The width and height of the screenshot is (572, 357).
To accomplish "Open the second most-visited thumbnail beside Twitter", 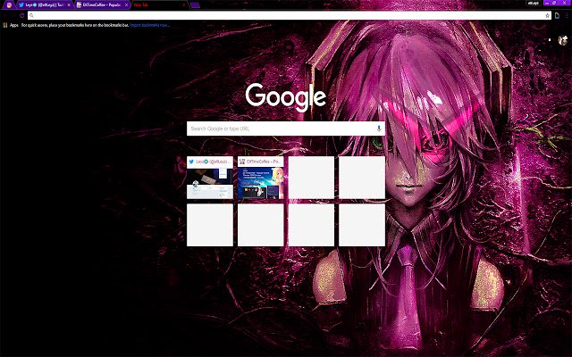I will click(x=260, y=178).
